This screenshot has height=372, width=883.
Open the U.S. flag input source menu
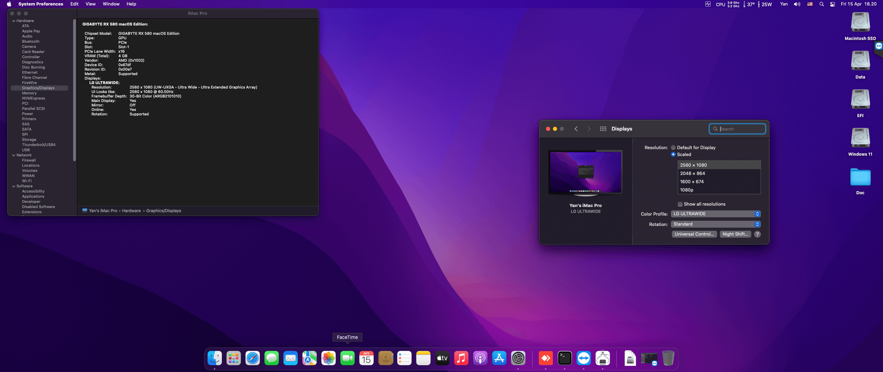click(x=810, y=4)
